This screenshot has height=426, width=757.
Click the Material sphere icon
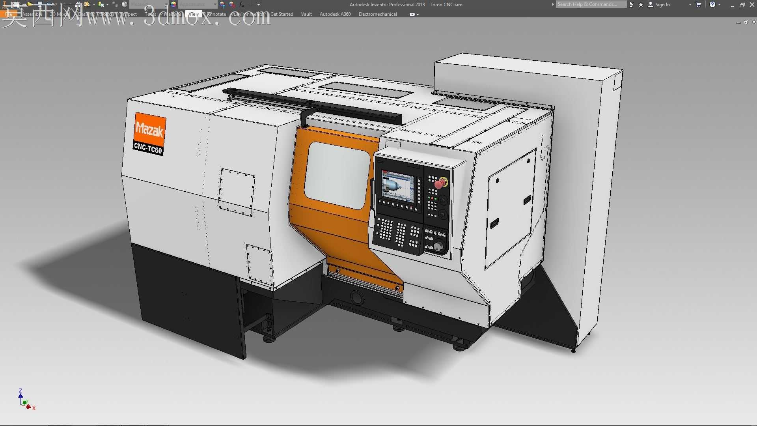tap(125, 4)
